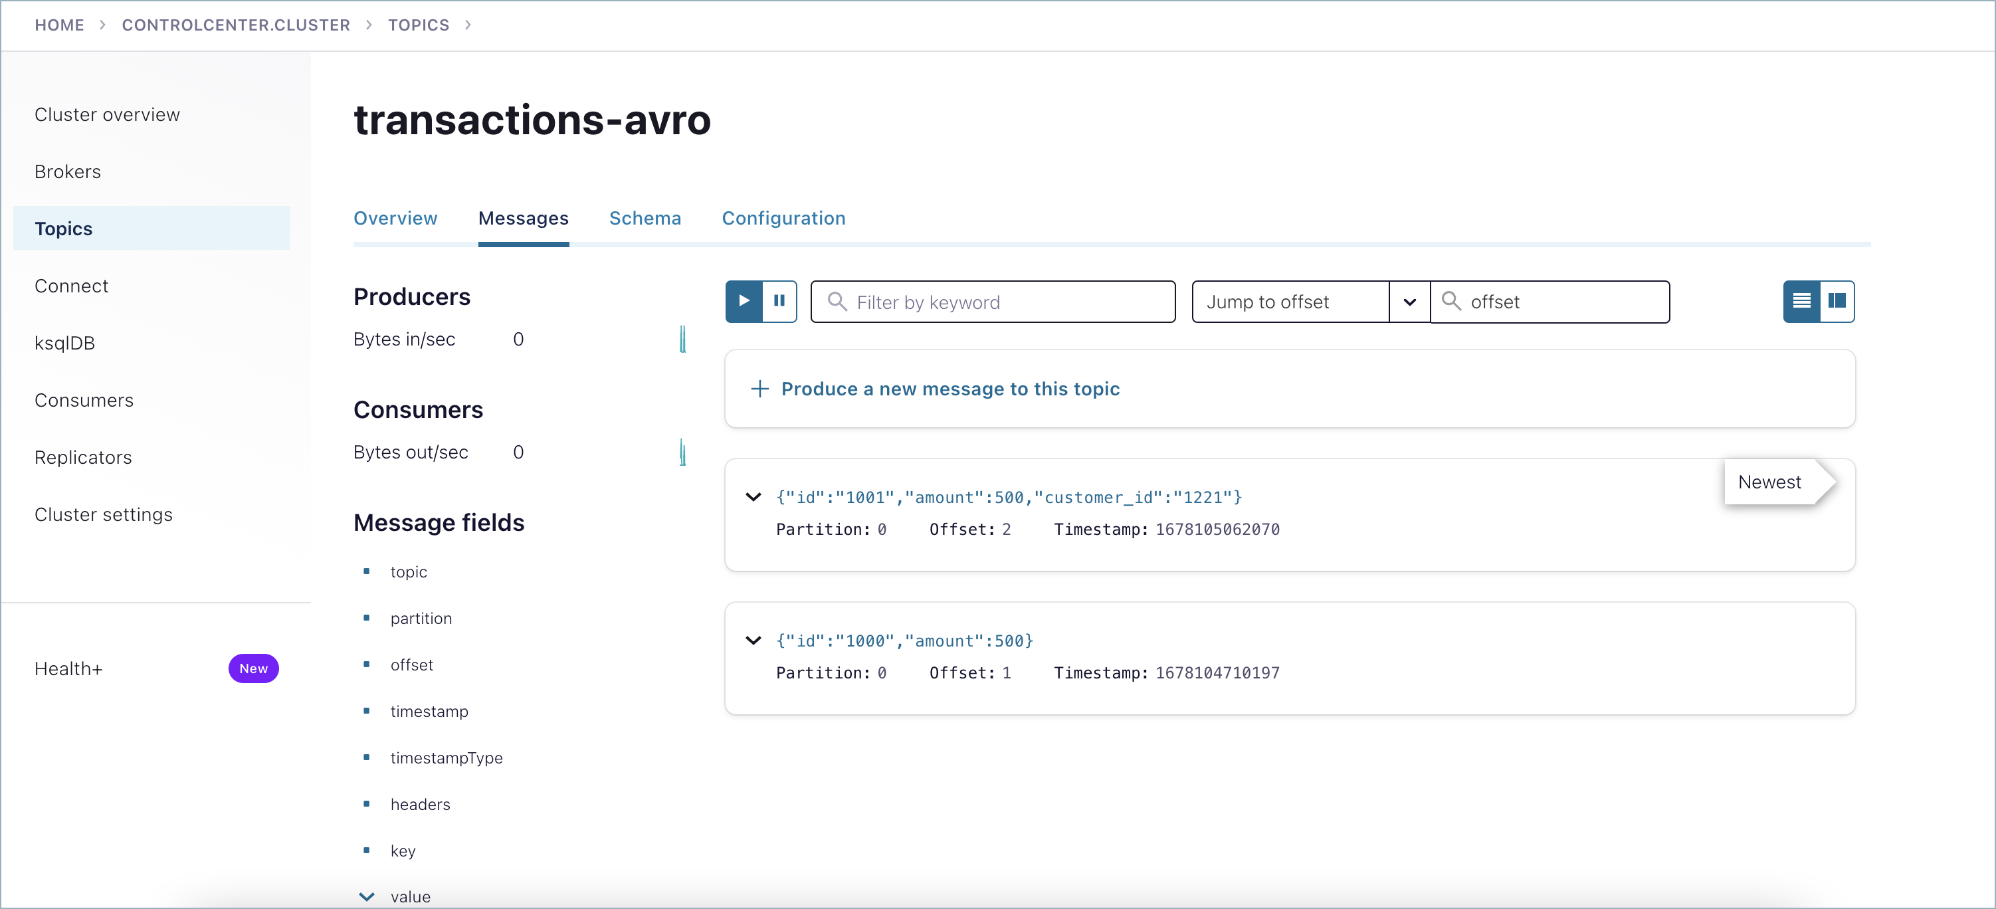
Task: Resume the message stream with the play icon
Action: (x=743, y=301)
